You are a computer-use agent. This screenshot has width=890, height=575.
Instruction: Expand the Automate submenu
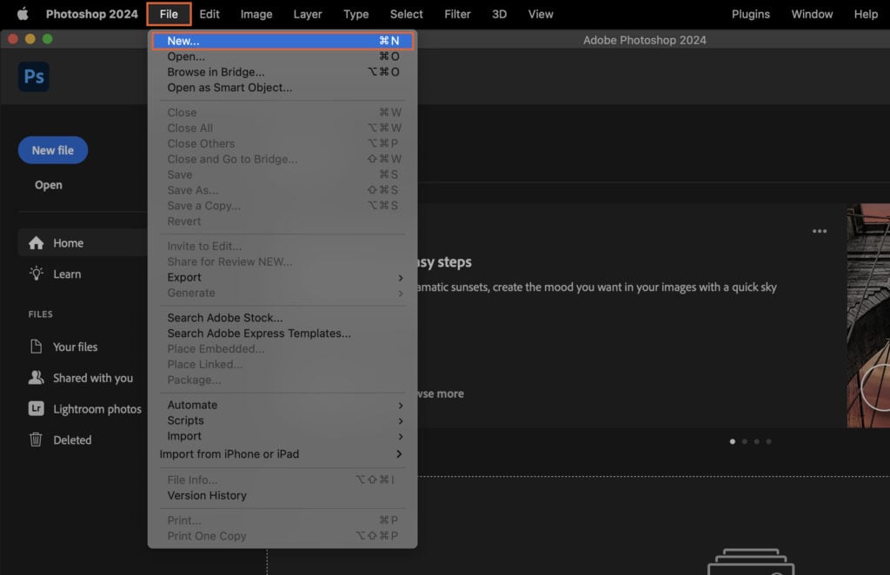(x=192, y=405)
